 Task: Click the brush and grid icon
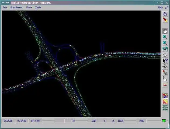point(165,73)
